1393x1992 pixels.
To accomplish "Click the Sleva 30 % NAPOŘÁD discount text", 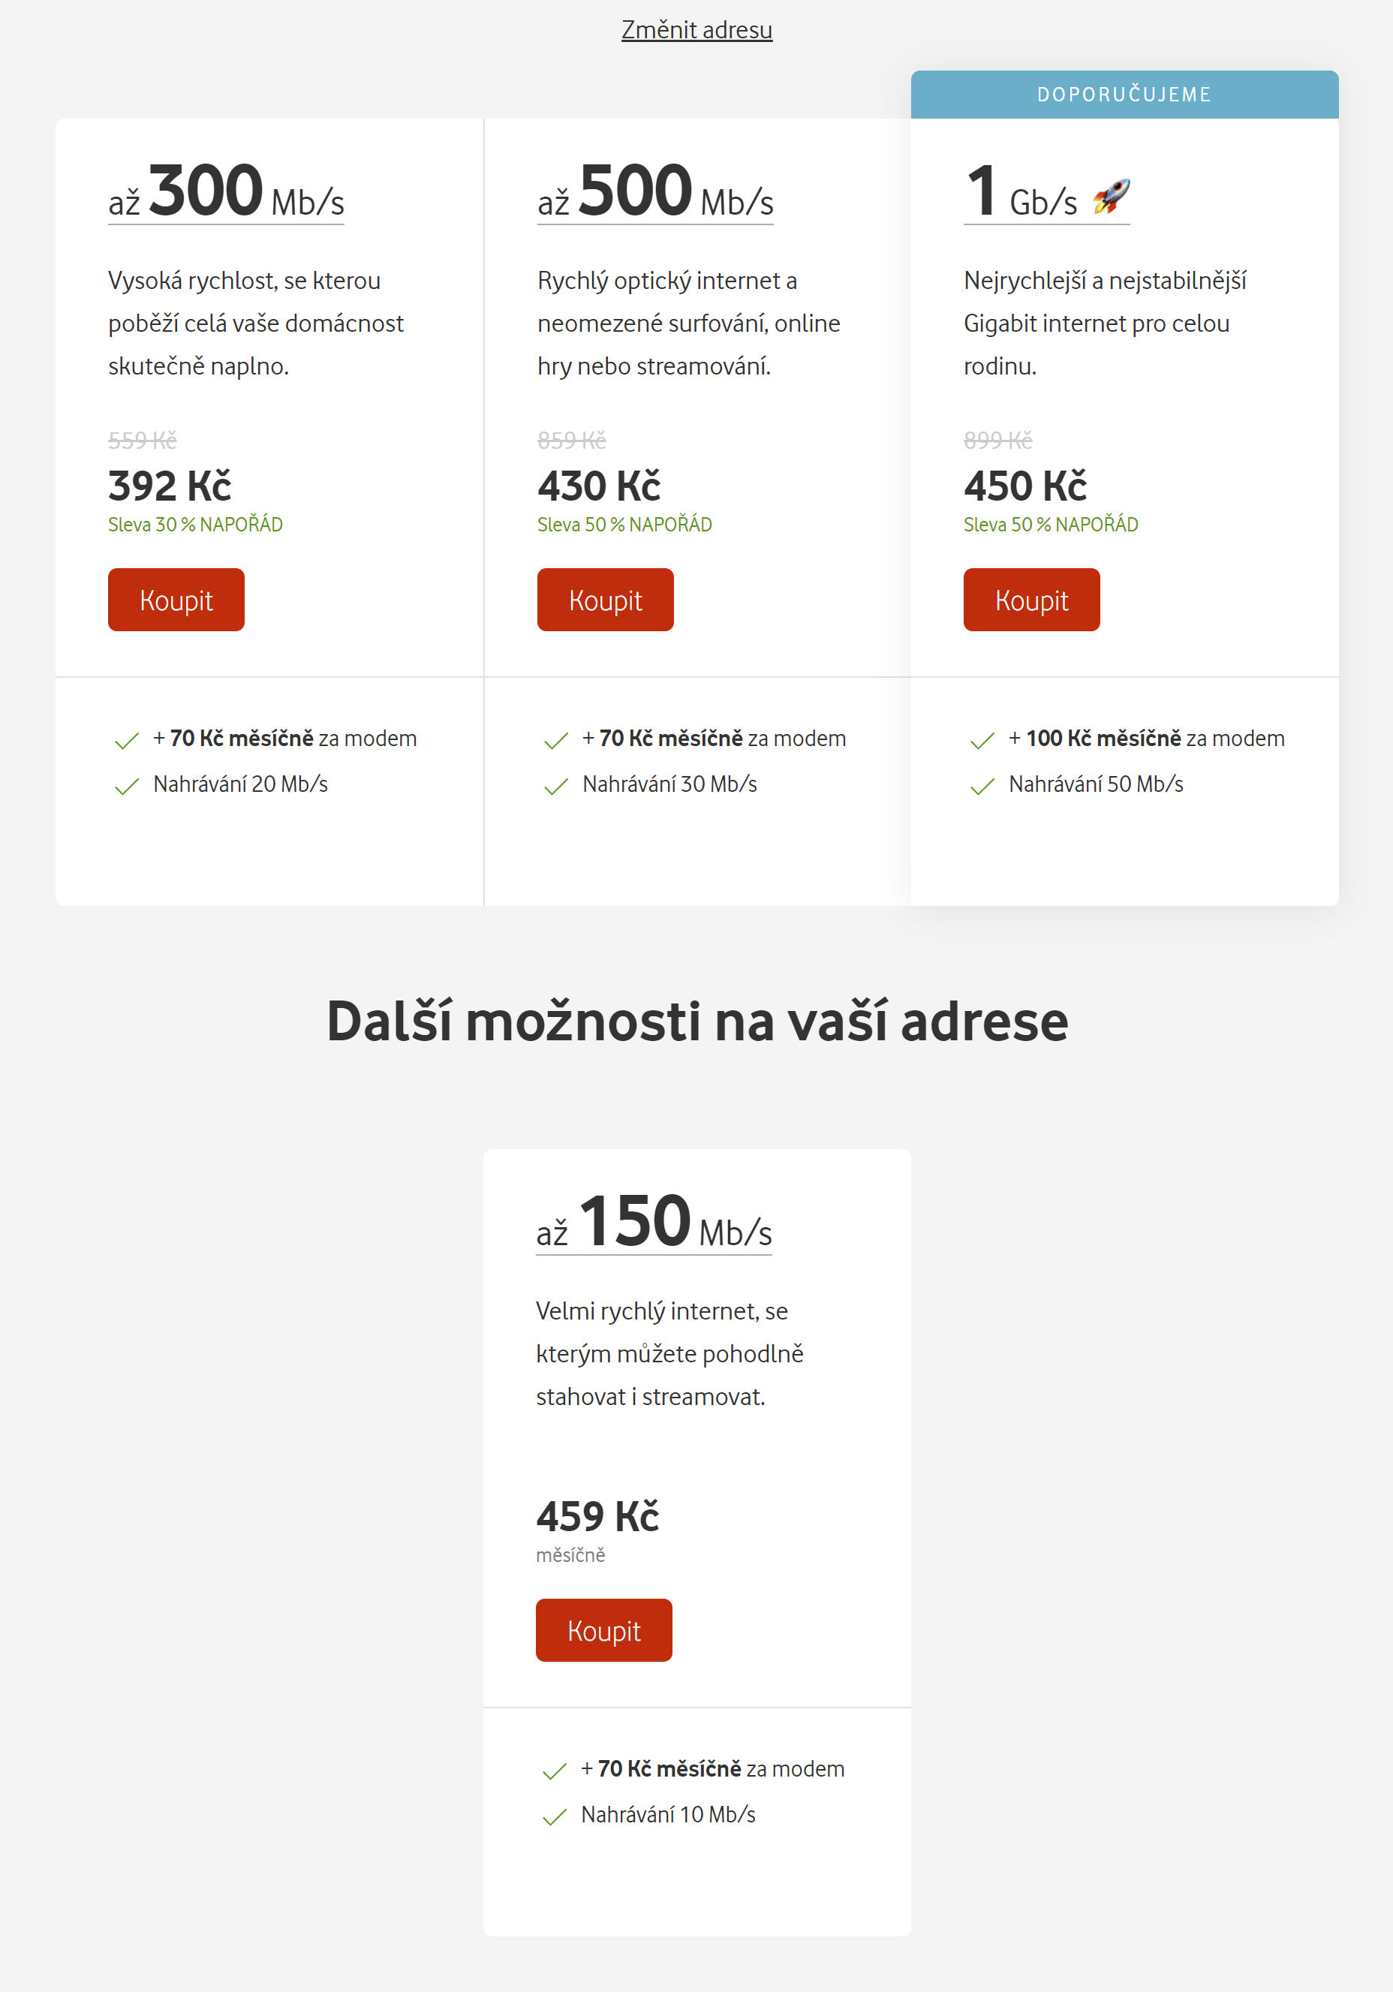I will coord(195,525).
